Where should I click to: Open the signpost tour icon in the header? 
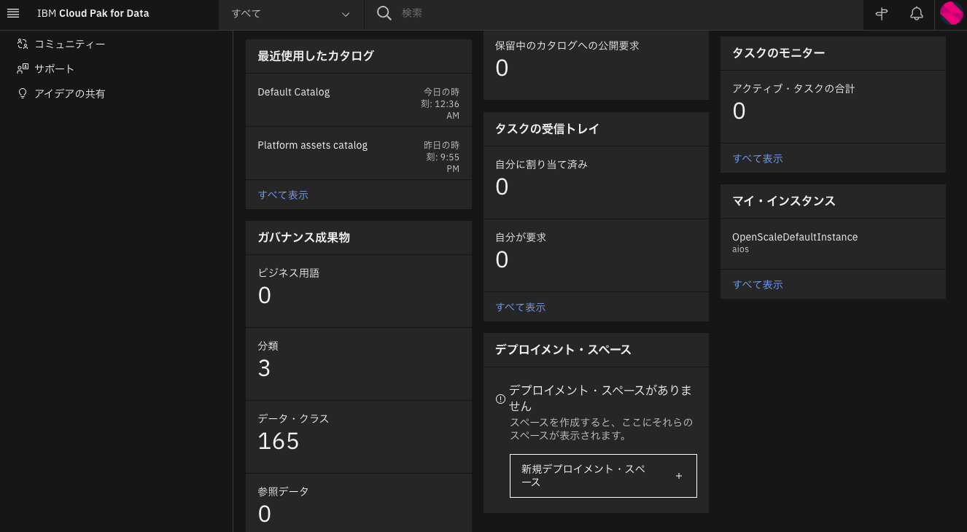coord(882,14)
